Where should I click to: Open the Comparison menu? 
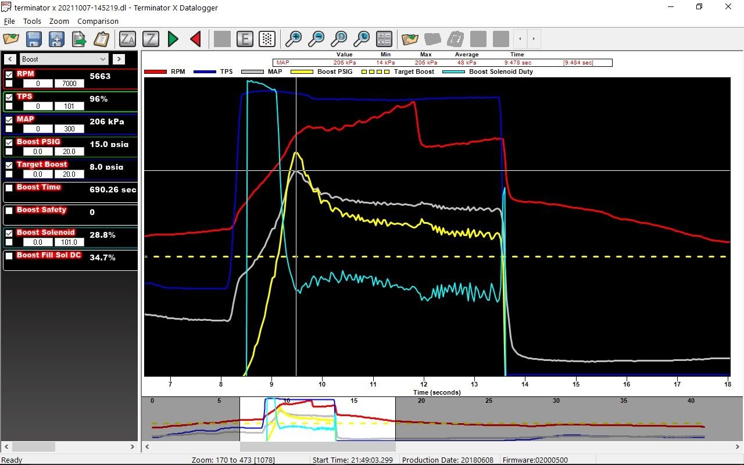(98, 21)
